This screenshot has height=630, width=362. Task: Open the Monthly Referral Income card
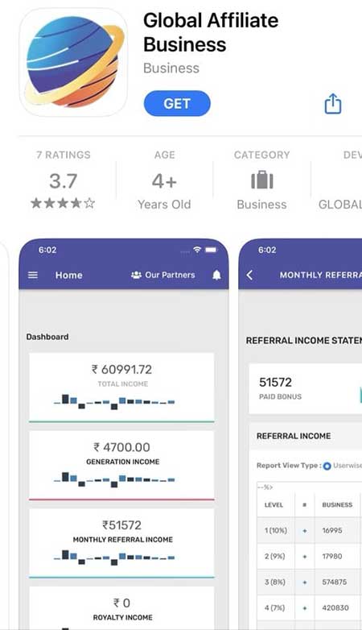pyautogui.click(x=121, y=543)
